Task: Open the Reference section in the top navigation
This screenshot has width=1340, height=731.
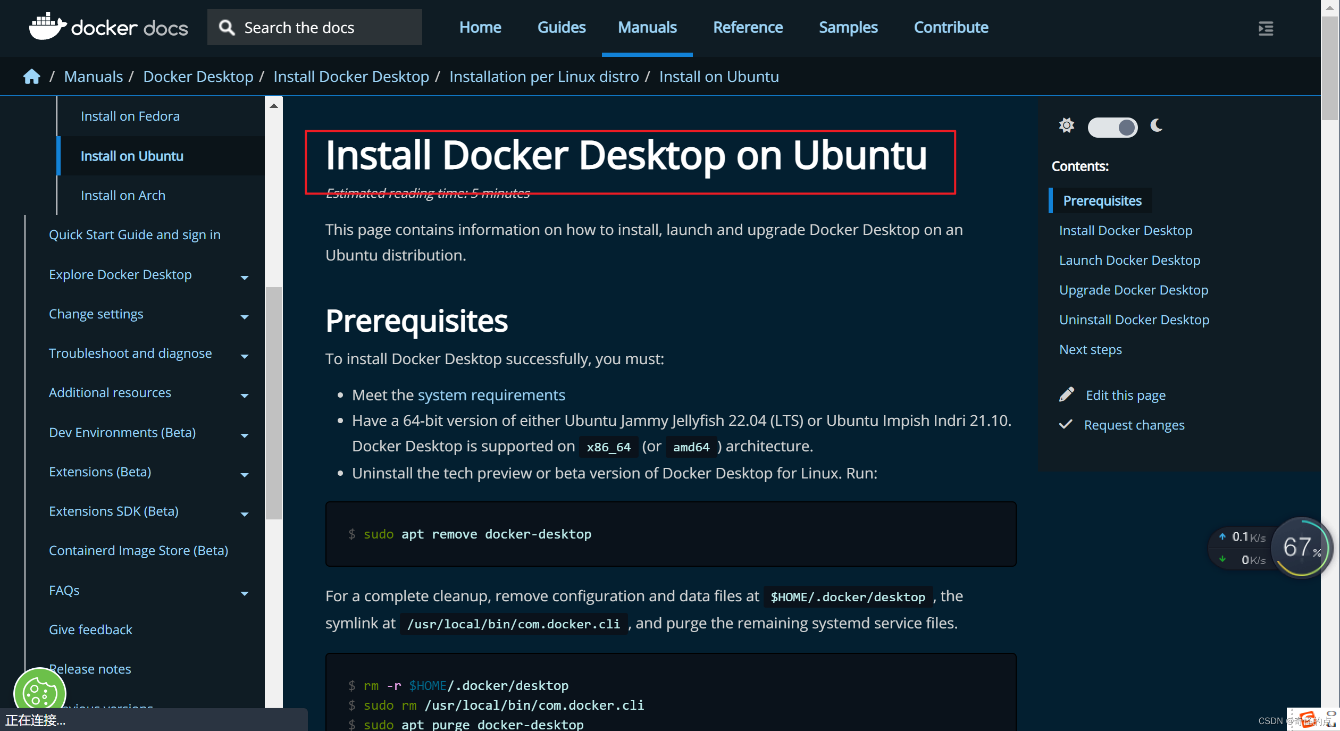Action: point(748,27)
